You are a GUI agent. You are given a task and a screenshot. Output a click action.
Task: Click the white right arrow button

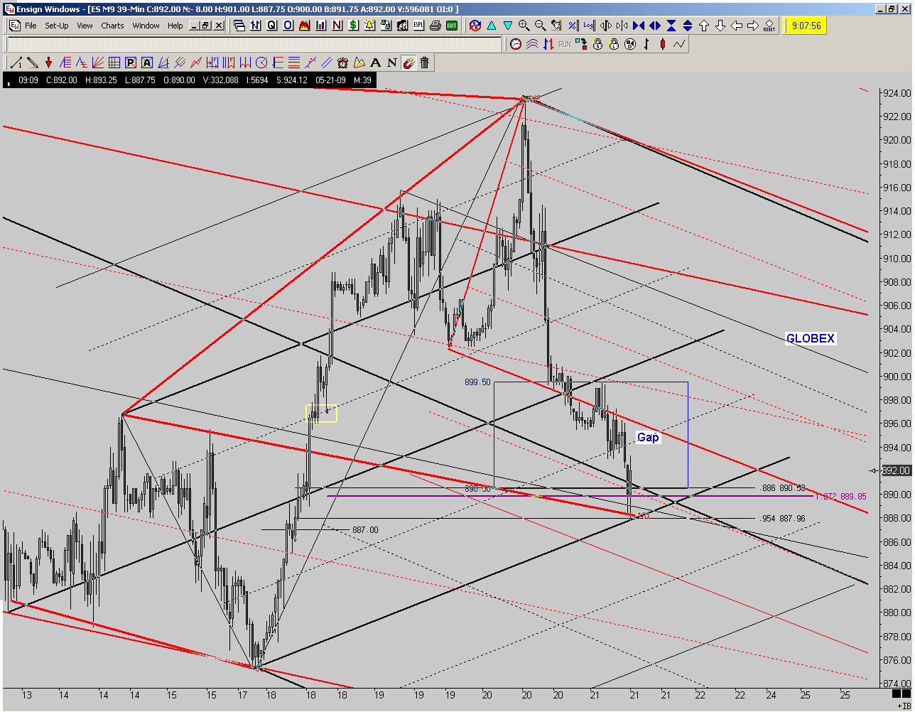point(753,26)
